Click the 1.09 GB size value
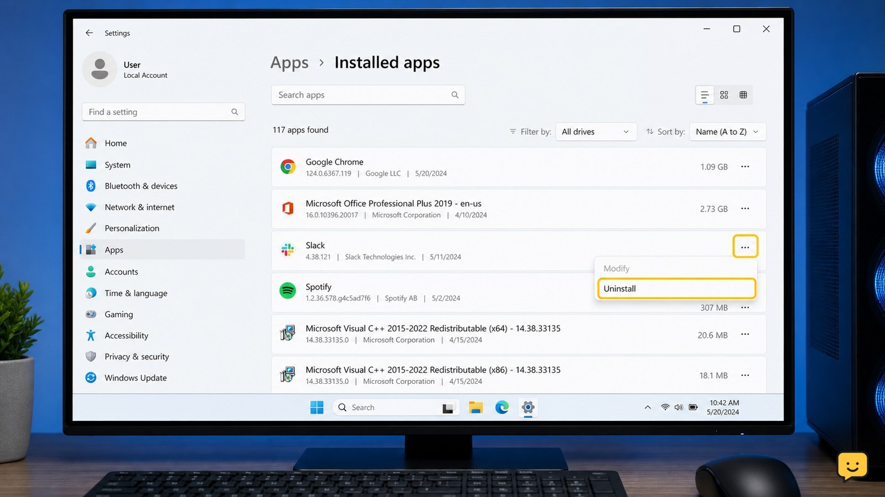Screen dimensions: 885x497 point(714,167)
